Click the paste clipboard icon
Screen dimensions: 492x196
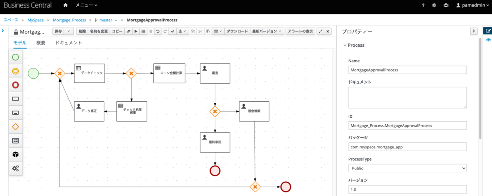point(208,31)
